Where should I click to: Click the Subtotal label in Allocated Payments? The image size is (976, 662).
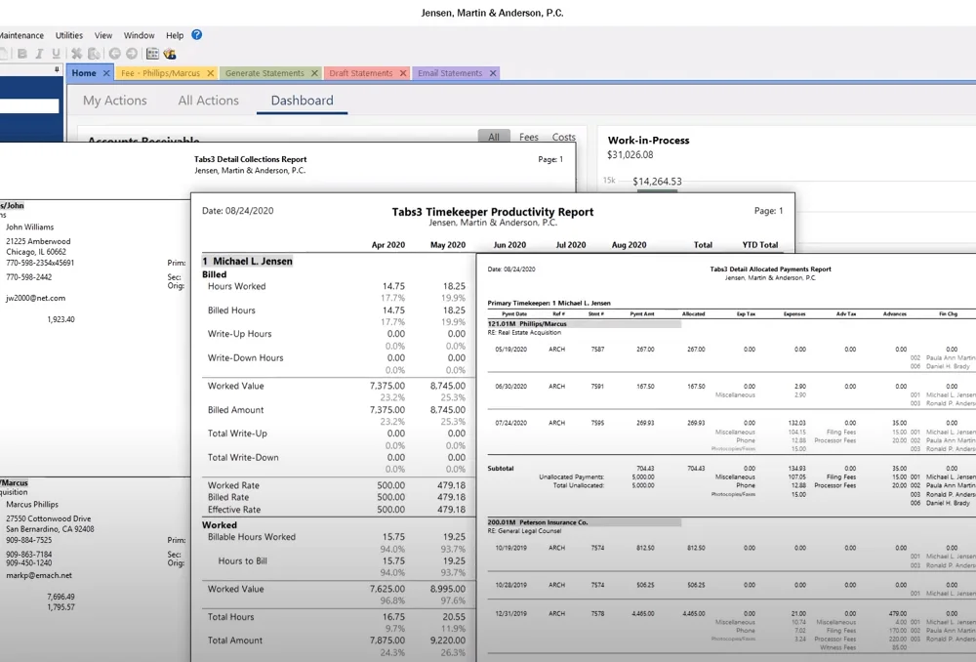pyautogui.click(x=501, y=468)
